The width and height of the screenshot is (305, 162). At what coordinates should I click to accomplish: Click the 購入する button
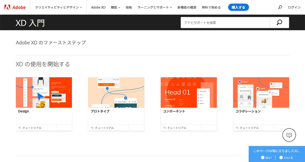[238, 7]
